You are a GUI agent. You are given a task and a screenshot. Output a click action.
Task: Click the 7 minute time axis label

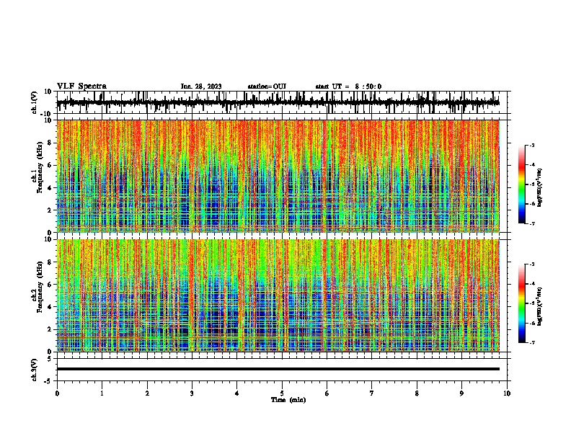(x=372, y=393)
